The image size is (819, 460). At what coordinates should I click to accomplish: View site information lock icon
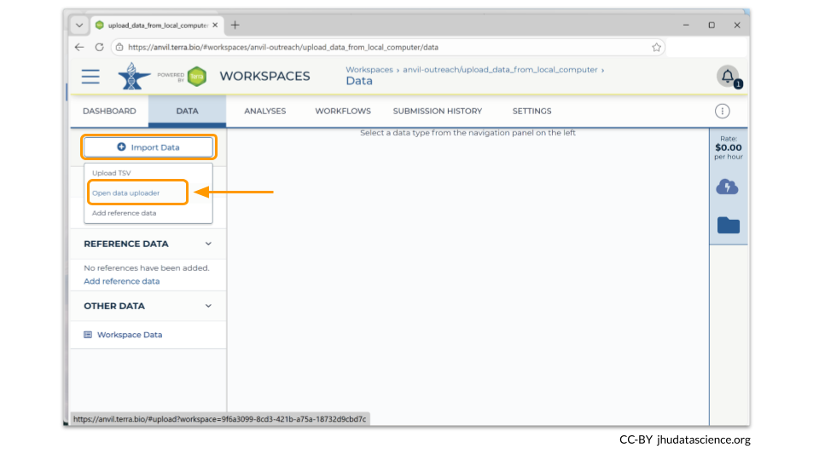click(119, 47)
